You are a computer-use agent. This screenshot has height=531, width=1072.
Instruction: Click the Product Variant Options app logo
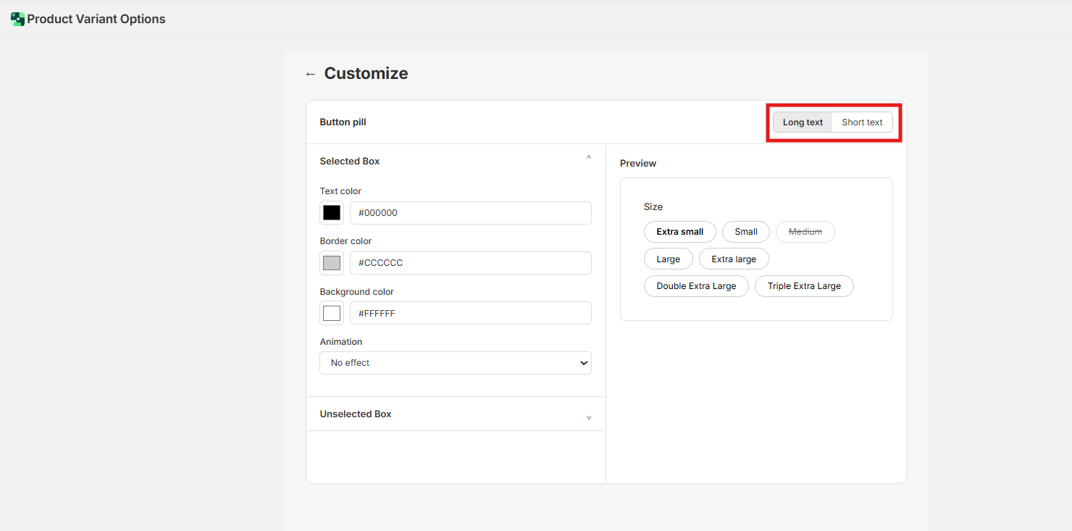click(17, 19)
